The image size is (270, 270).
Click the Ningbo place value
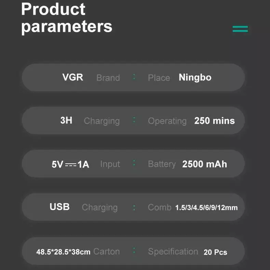(x=195, y=78)
